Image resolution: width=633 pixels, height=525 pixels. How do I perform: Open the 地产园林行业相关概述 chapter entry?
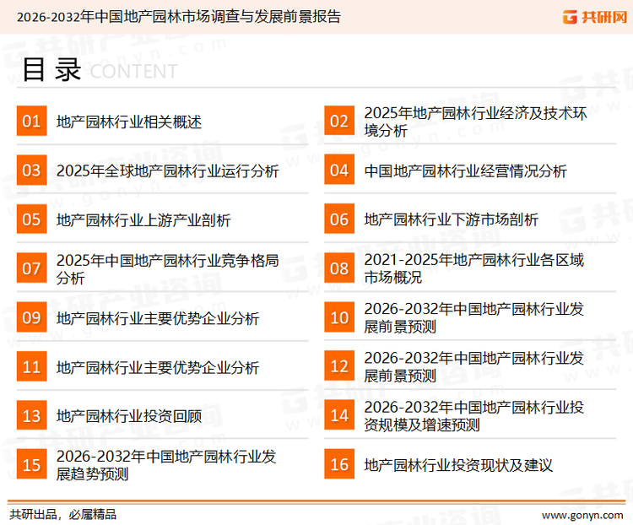pyautogui.click(x=129, y=122)
